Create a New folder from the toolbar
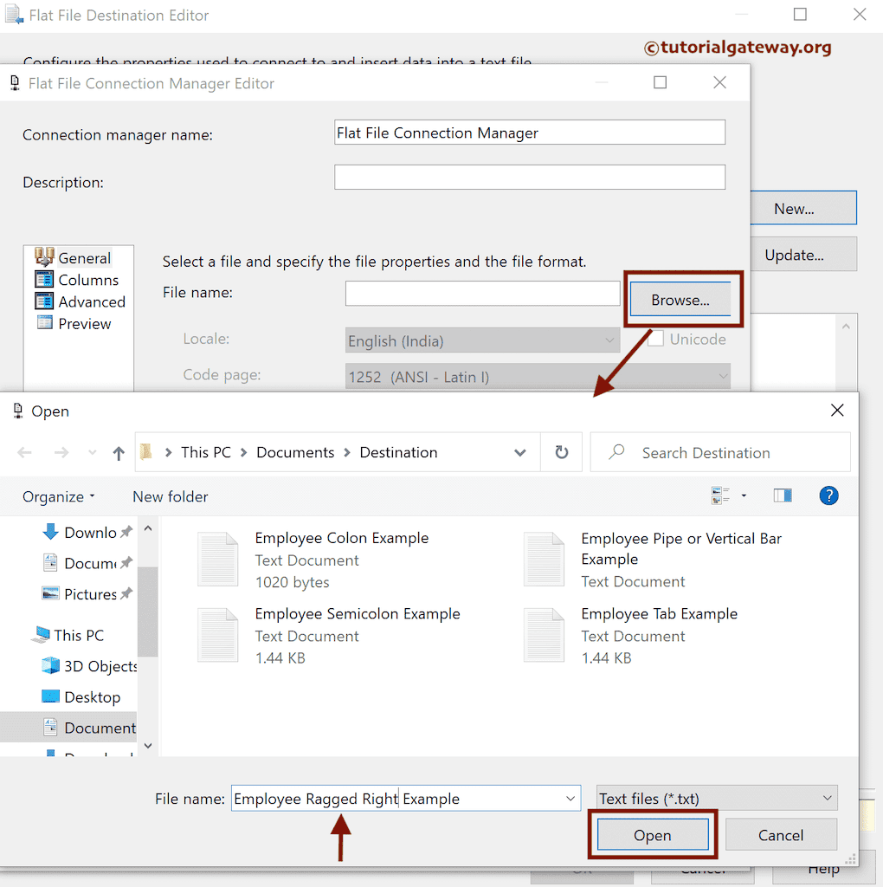883x887 pixels. point(170,495)
